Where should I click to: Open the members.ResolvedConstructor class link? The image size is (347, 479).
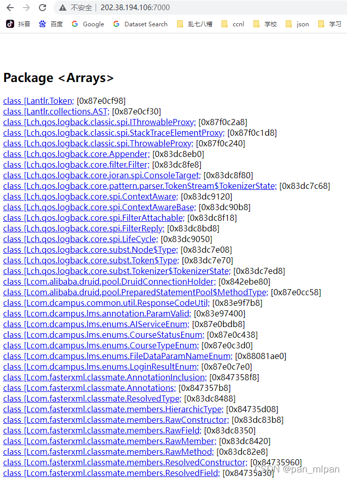(x=125, y=463)
